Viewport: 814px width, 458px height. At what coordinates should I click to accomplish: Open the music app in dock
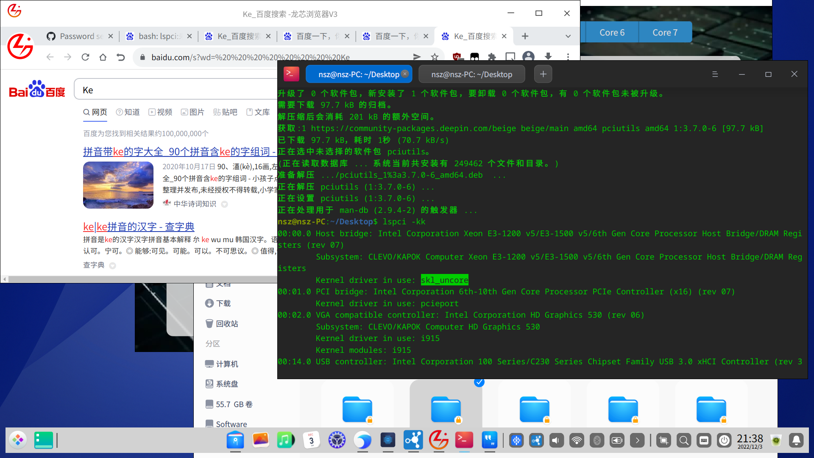coord(286,440)
